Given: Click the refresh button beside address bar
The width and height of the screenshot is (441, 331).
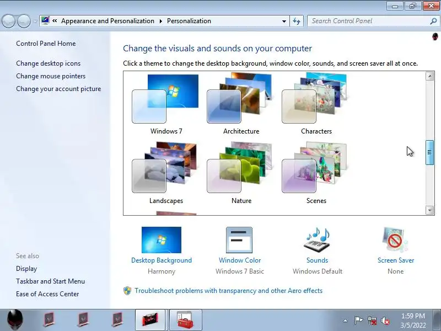Looking at the screenshot, I should pos(297,21).
